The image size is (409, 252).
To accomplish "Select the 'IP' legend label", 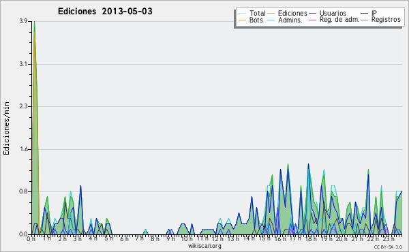I will coord(374,13).
